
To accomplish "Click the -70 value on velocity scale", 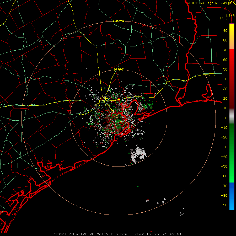I will click(224, 186).
